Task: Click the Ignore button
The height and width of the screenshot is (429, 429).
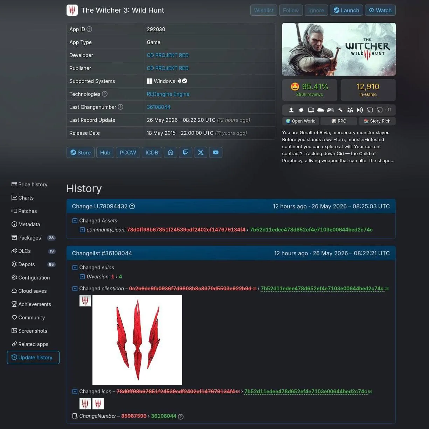Action: 316,10
